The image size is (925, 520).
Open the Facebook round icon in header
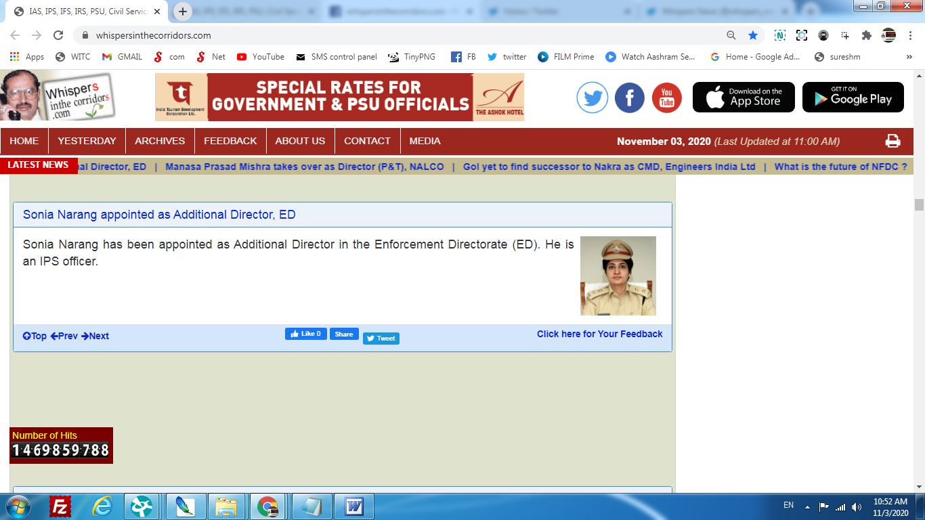[630, 97]
